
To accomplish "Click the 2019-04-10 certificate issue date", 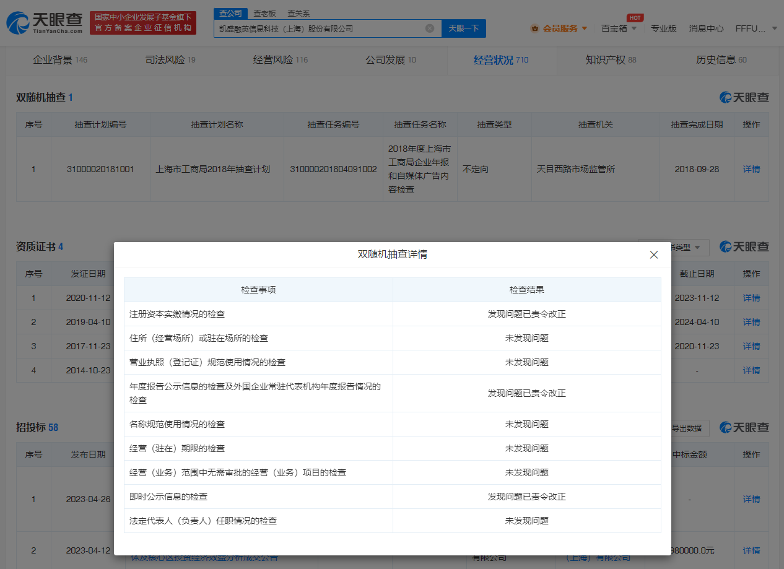I will click(88, 322).
